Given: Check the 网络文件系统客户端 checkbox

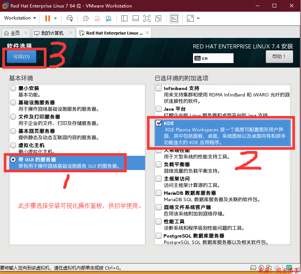Looking at the screenshot, I should [159, 207].
